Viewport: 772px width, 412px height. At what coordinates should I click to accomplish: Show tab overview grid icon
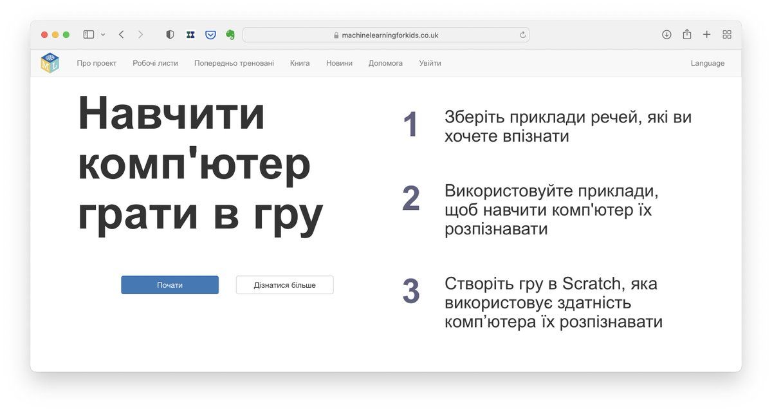727,35
